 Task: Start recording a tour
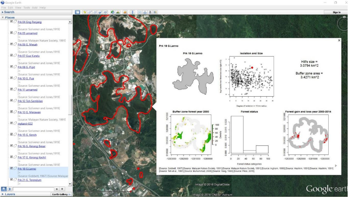point(105,12)
